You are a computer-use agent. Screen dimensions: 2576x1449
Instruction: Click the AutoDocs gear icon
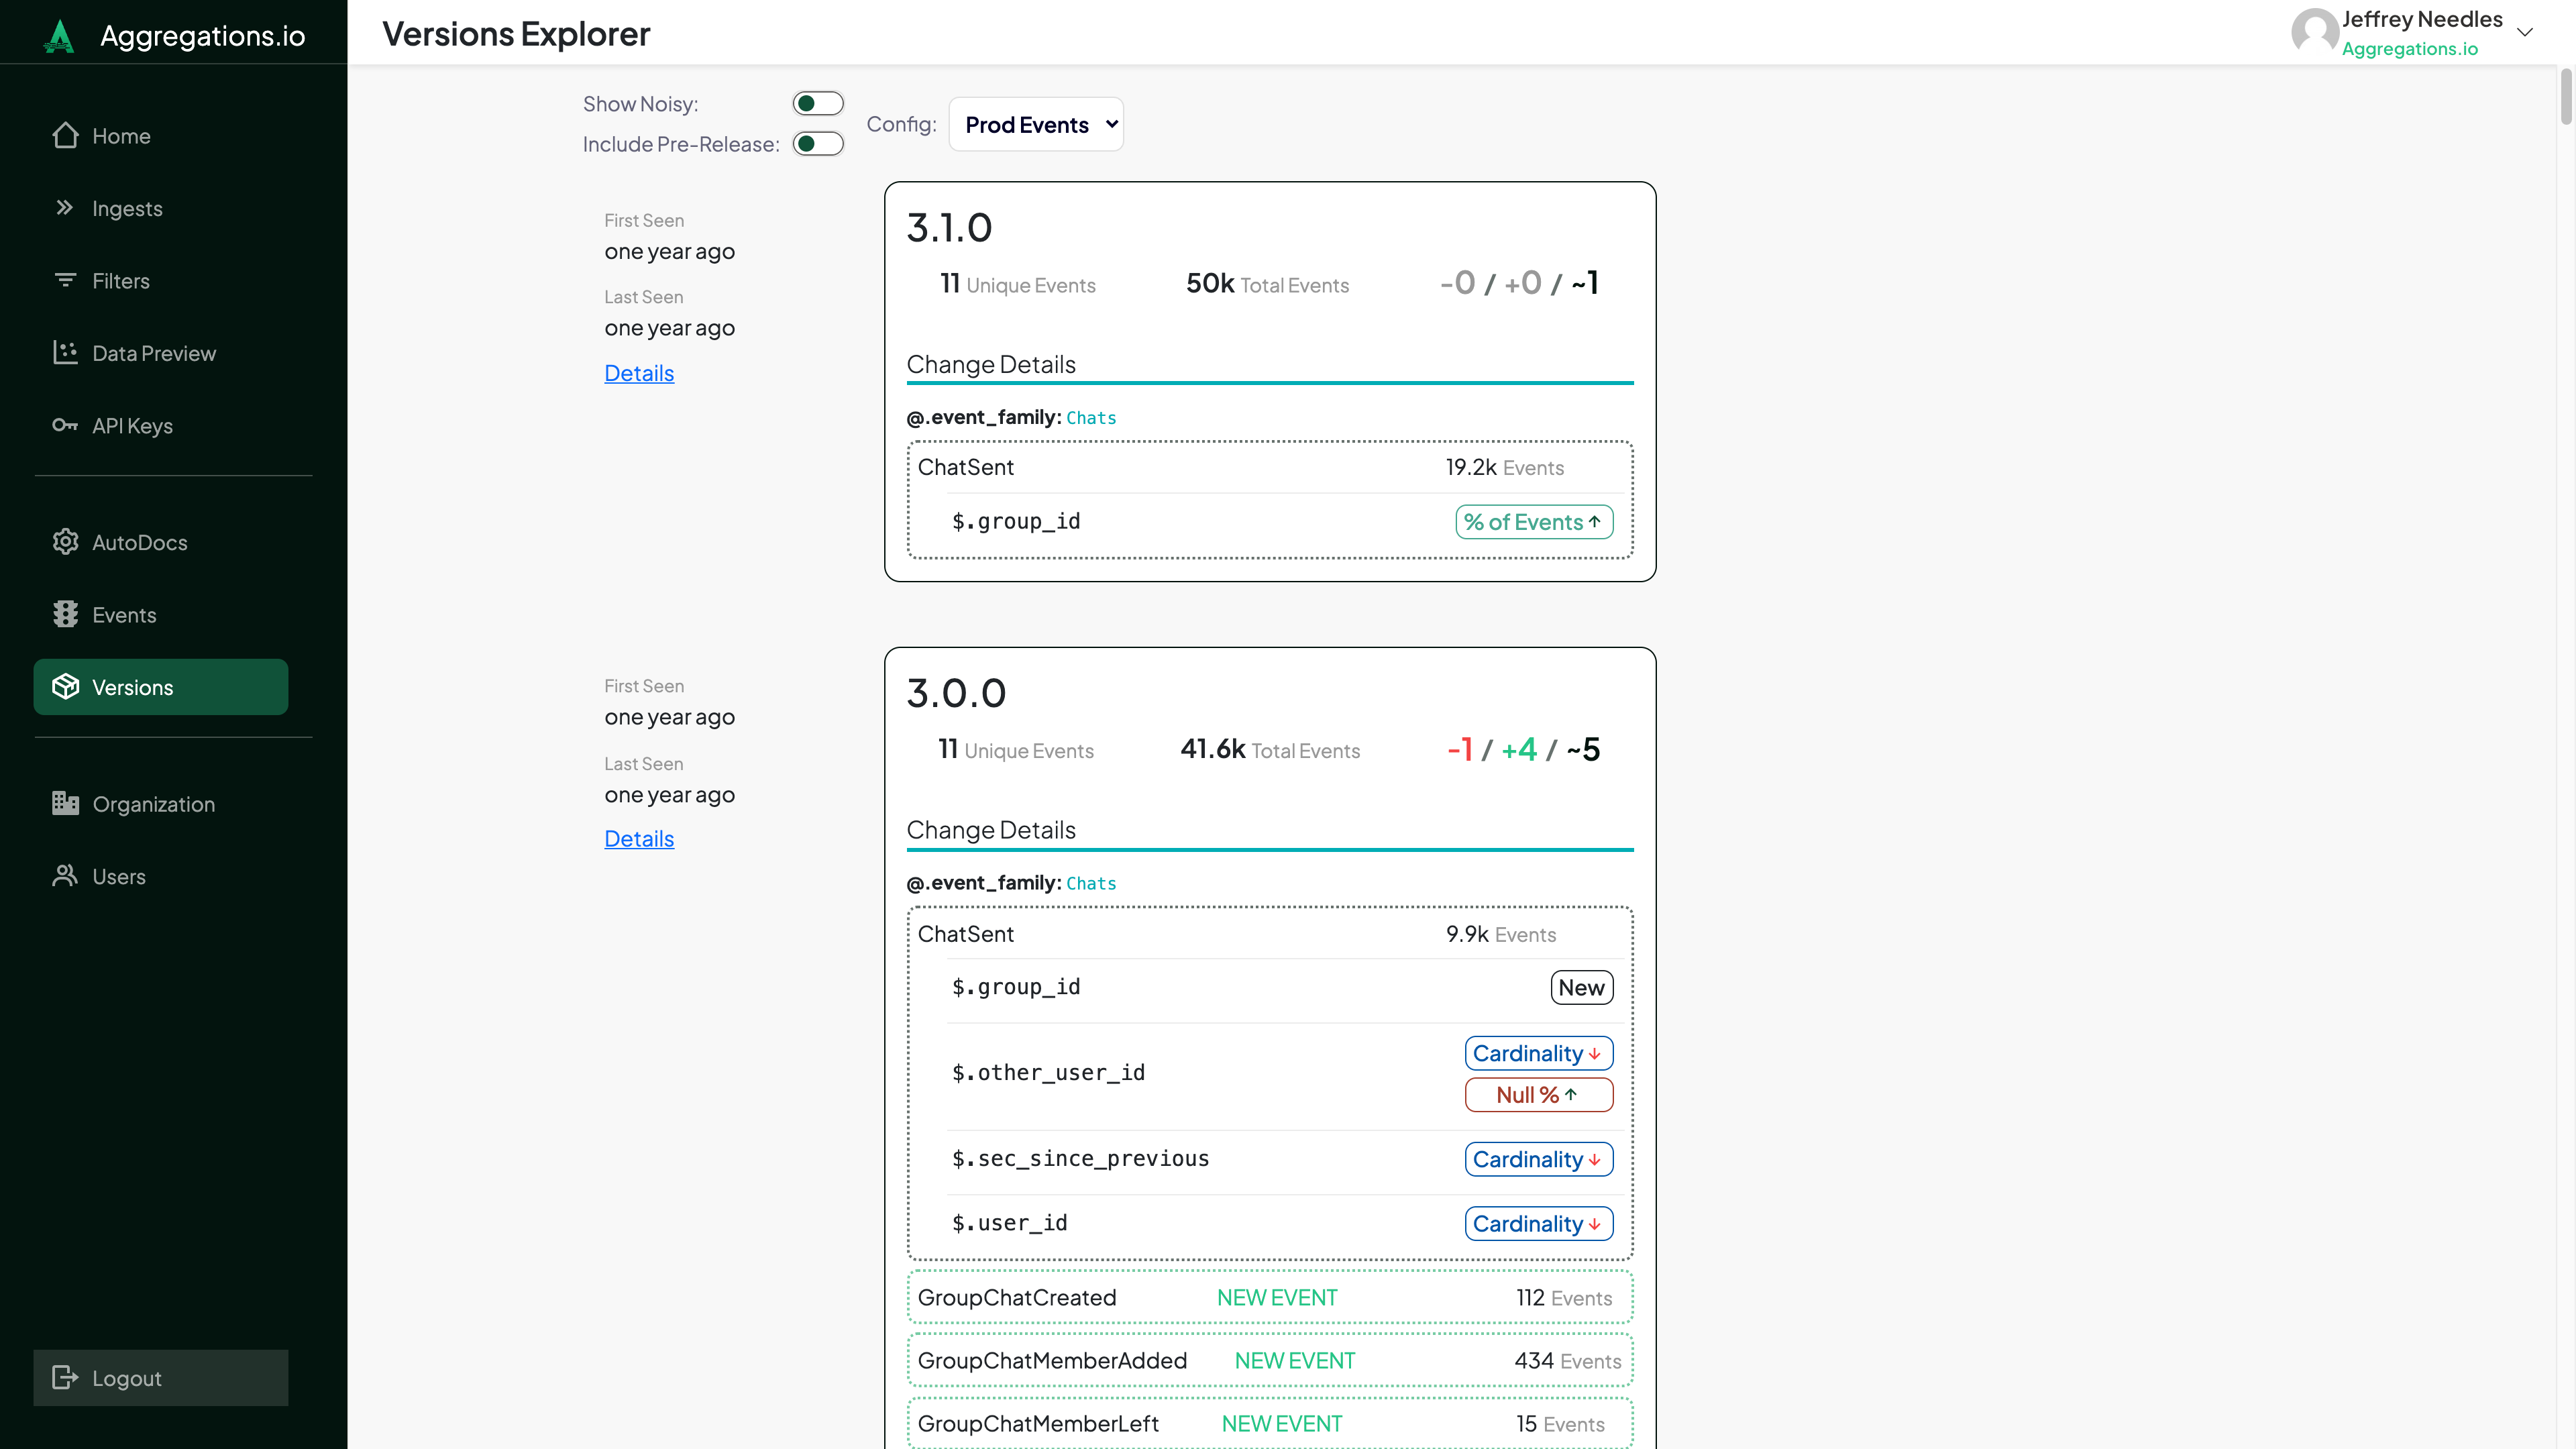click(65, 542)
